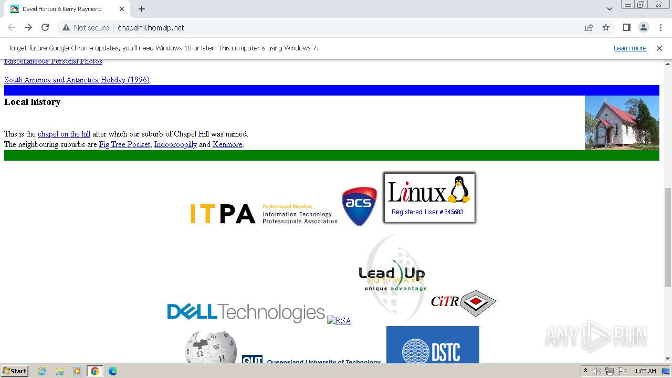Image resolution: width=672 pixels, height=378 pixels.
Task: Go forward to the next page
Action: [x=28, y=27]
